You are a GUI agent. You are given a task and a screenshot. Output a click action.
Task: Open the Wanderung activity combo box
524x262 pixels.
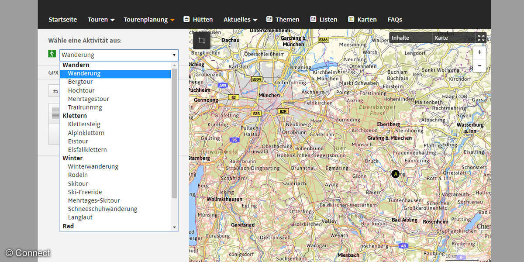point(119,55)
